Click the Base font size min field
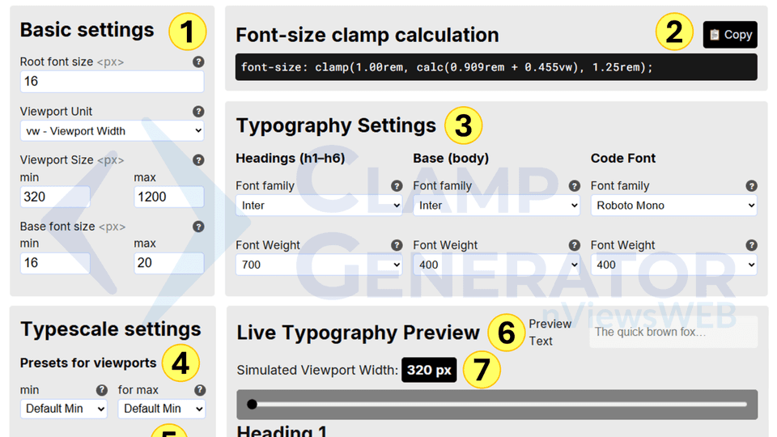 (x=55, y=262)
